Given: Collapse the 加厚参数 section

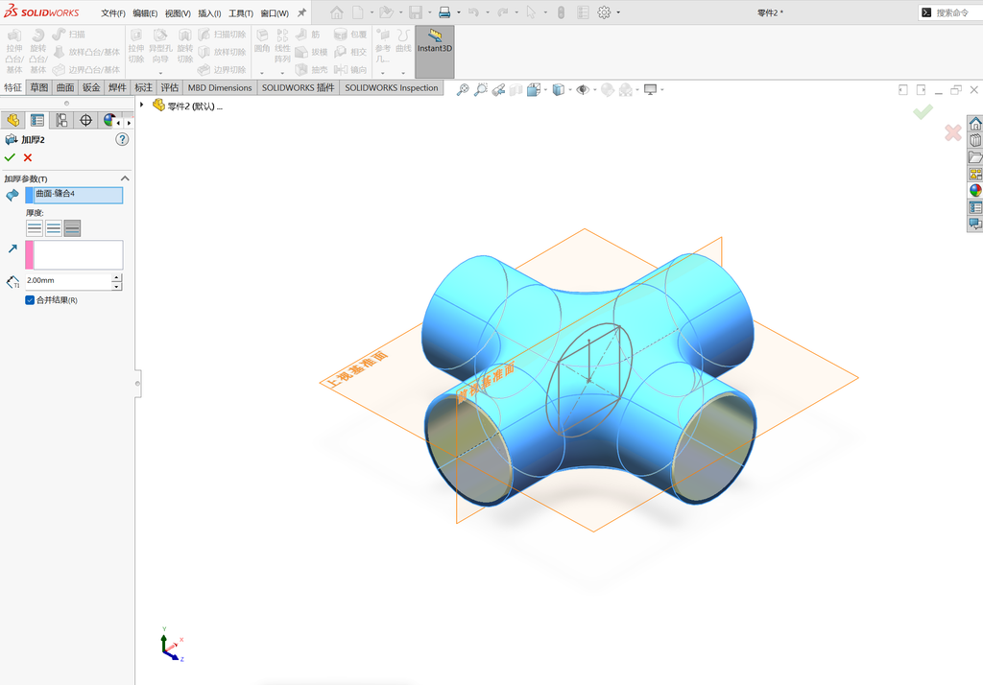Looking at the screenshot, I should (x=125, y=178).
